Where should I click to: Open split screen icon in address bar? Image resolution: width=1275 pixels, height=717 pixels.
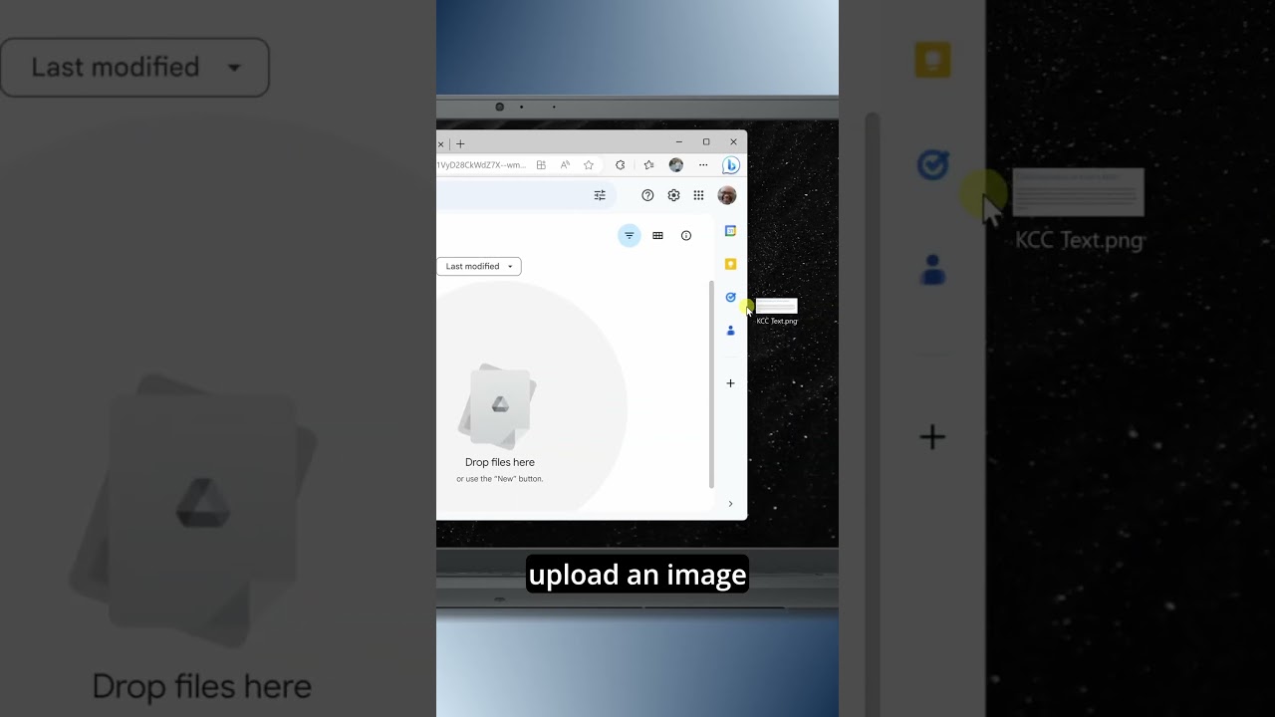click(x=541, y=165)
